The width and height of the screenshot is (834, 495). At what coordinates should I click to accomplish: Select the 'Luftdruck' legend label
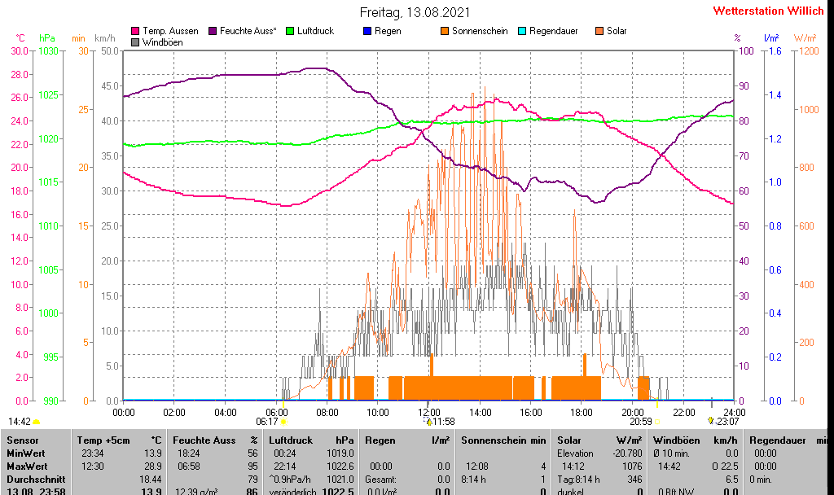pyautogui.click(x=315, y=32)
